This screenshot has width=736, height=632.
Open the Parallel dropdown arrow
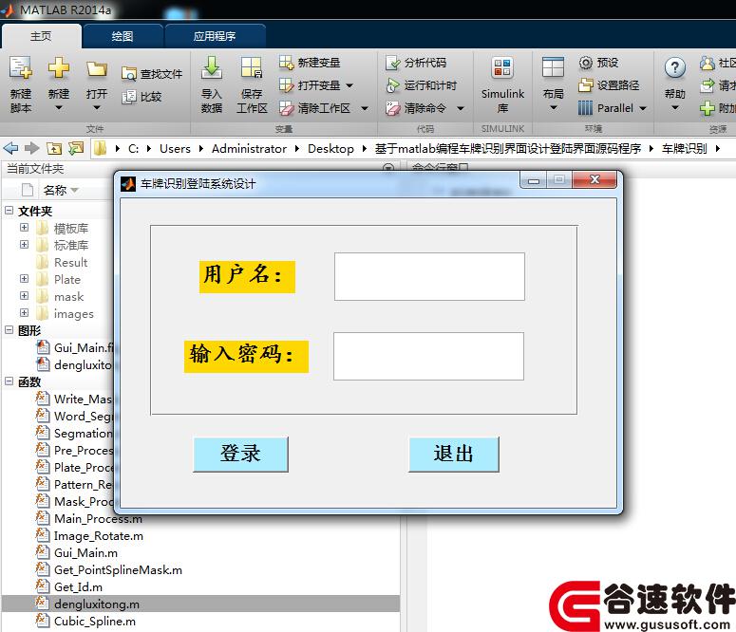click(x=643, y=109)
